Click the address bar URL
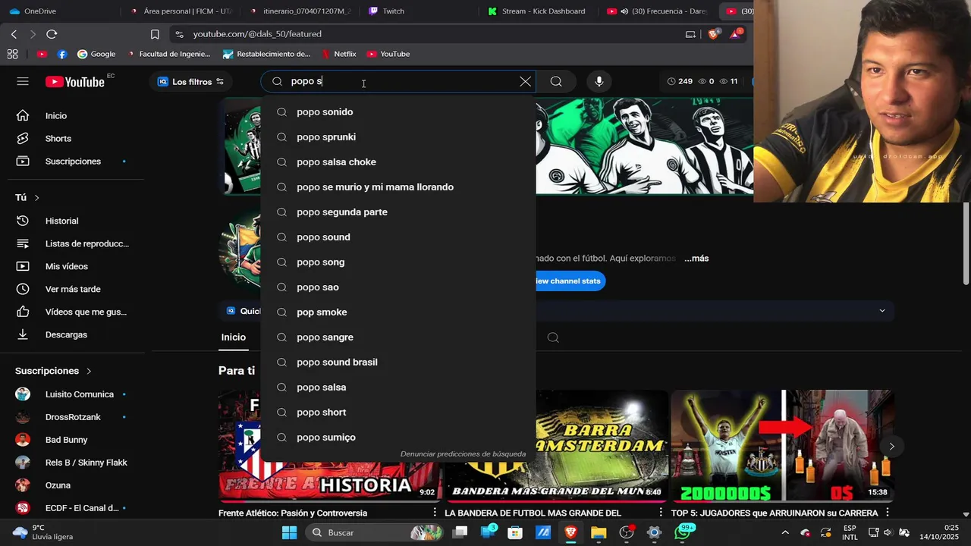 (257, 34)
